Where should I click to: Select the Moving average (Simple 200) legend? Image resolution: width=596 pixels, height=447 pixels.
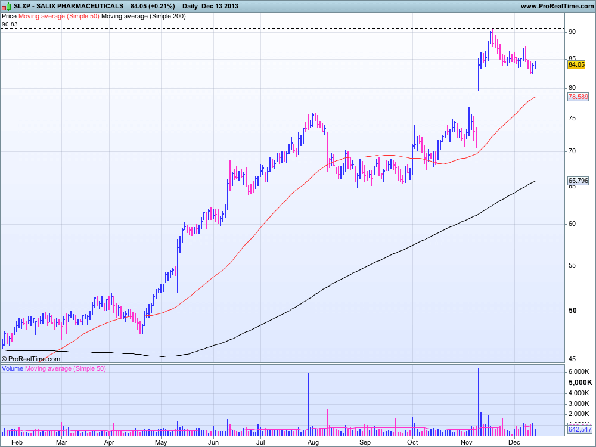click(x=144, y=16)
